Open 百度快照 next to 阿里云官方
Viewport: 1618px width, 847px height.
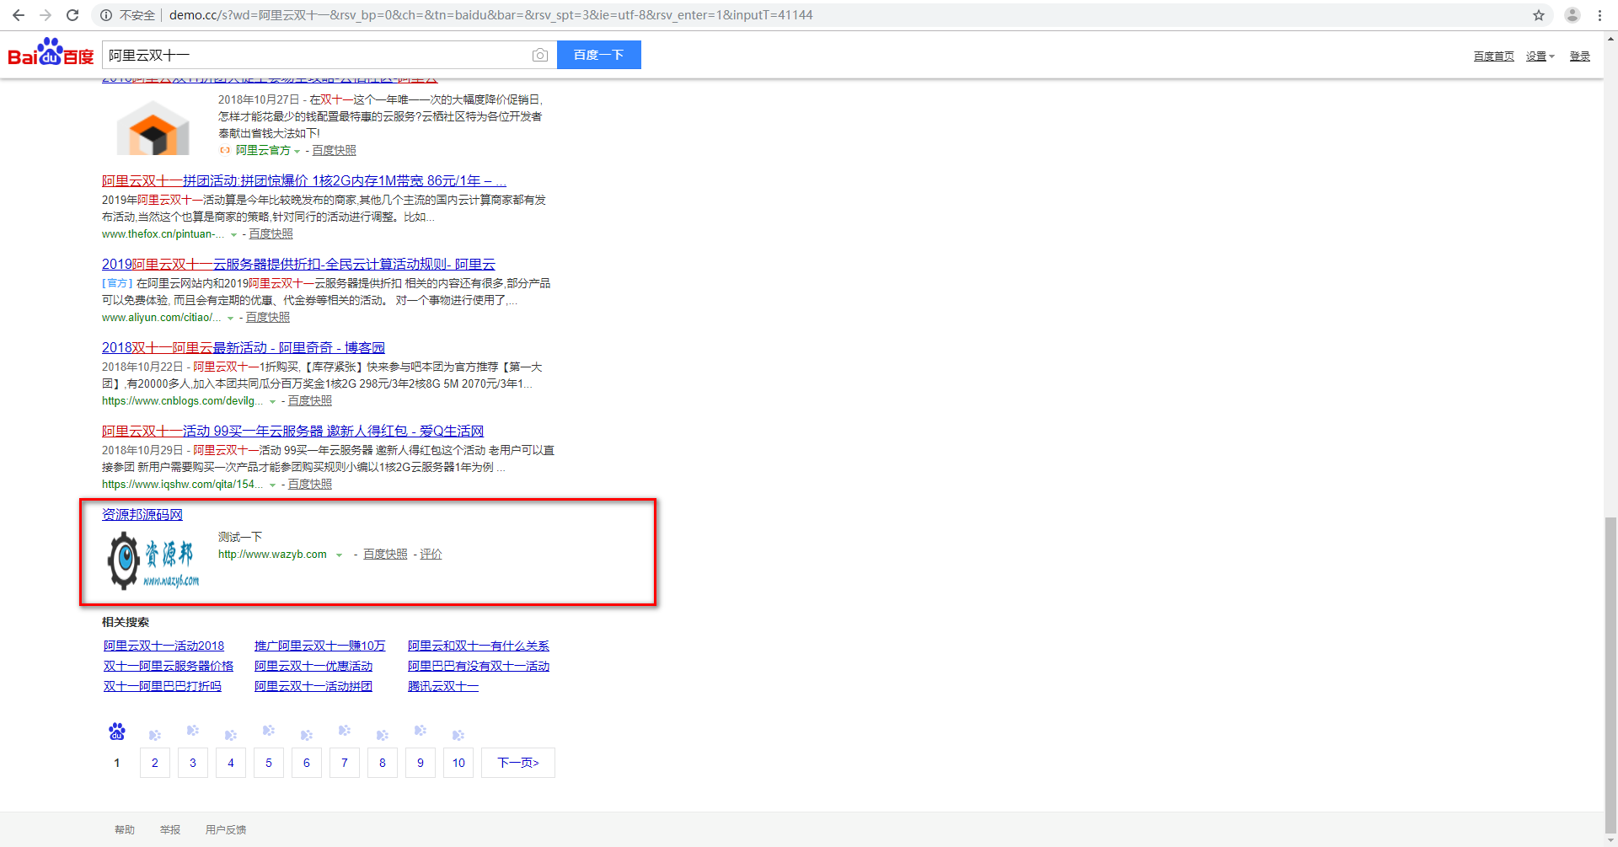point(335,151)
